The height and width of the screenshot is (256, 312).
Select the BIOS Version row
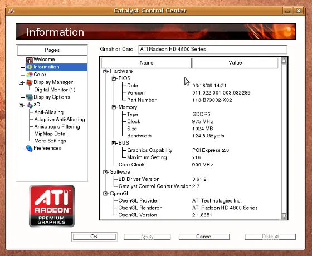click(x=190, y=93)
